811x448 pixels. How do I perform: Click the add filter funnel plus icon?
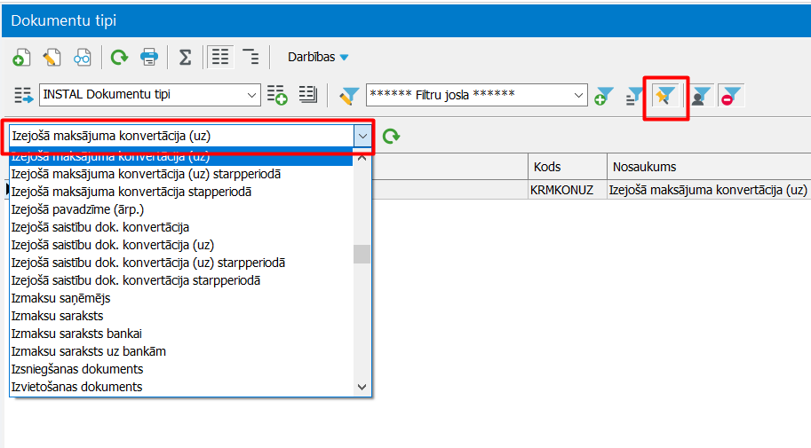pyautogui.click(x=604, y=96)
